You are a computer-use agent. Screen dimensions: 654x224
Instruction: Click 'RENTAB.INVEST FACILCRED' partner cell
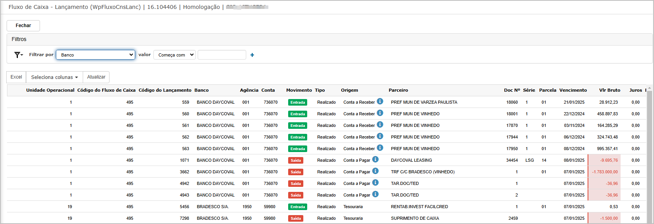(x=419, y=207)
